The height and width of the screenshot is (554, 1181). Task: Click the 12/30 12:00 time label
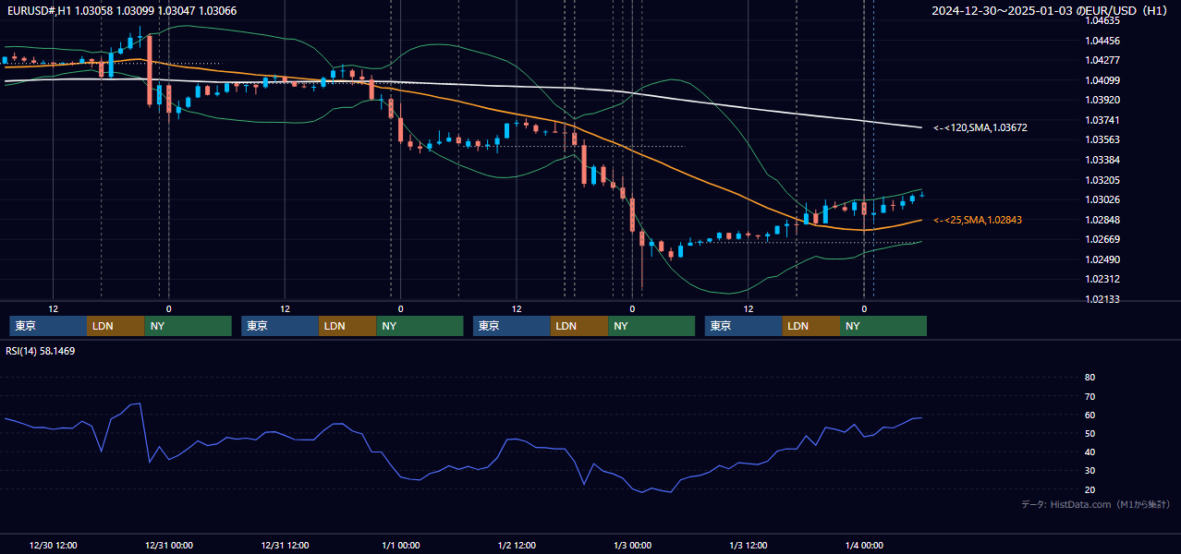[x=54, y=545]
